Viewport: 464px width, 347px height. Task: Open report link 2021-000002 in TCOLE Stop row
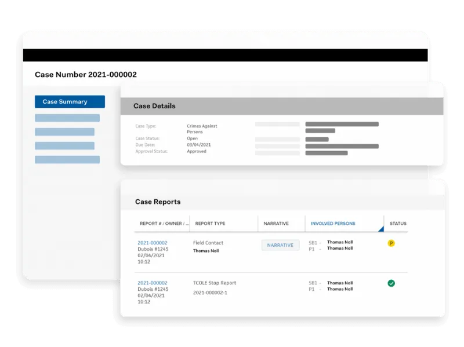(153, 283)
